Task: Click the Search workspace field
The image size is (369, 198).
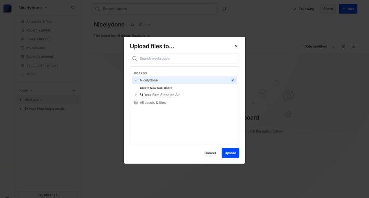Action: click(x=184, y=59)
